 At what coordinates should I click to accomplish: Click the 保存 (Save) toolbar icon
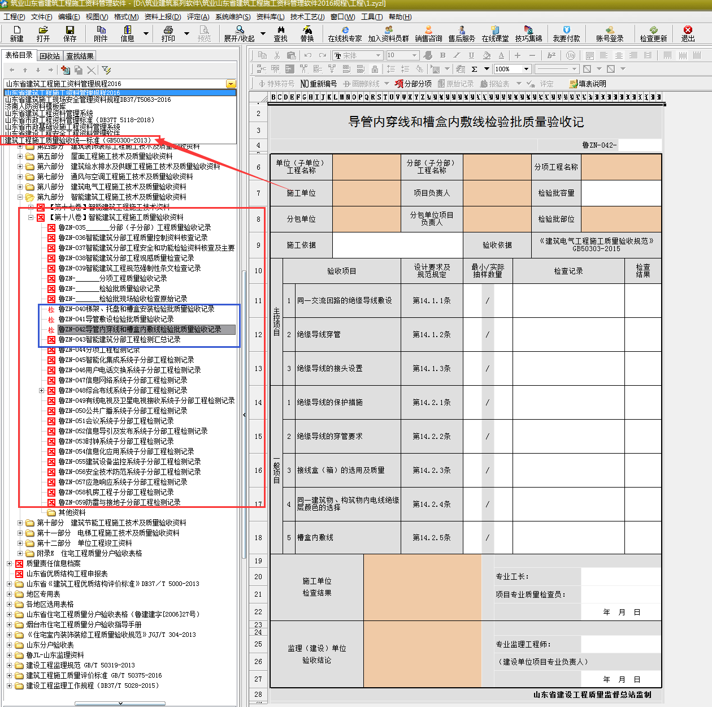pos(70,34)
